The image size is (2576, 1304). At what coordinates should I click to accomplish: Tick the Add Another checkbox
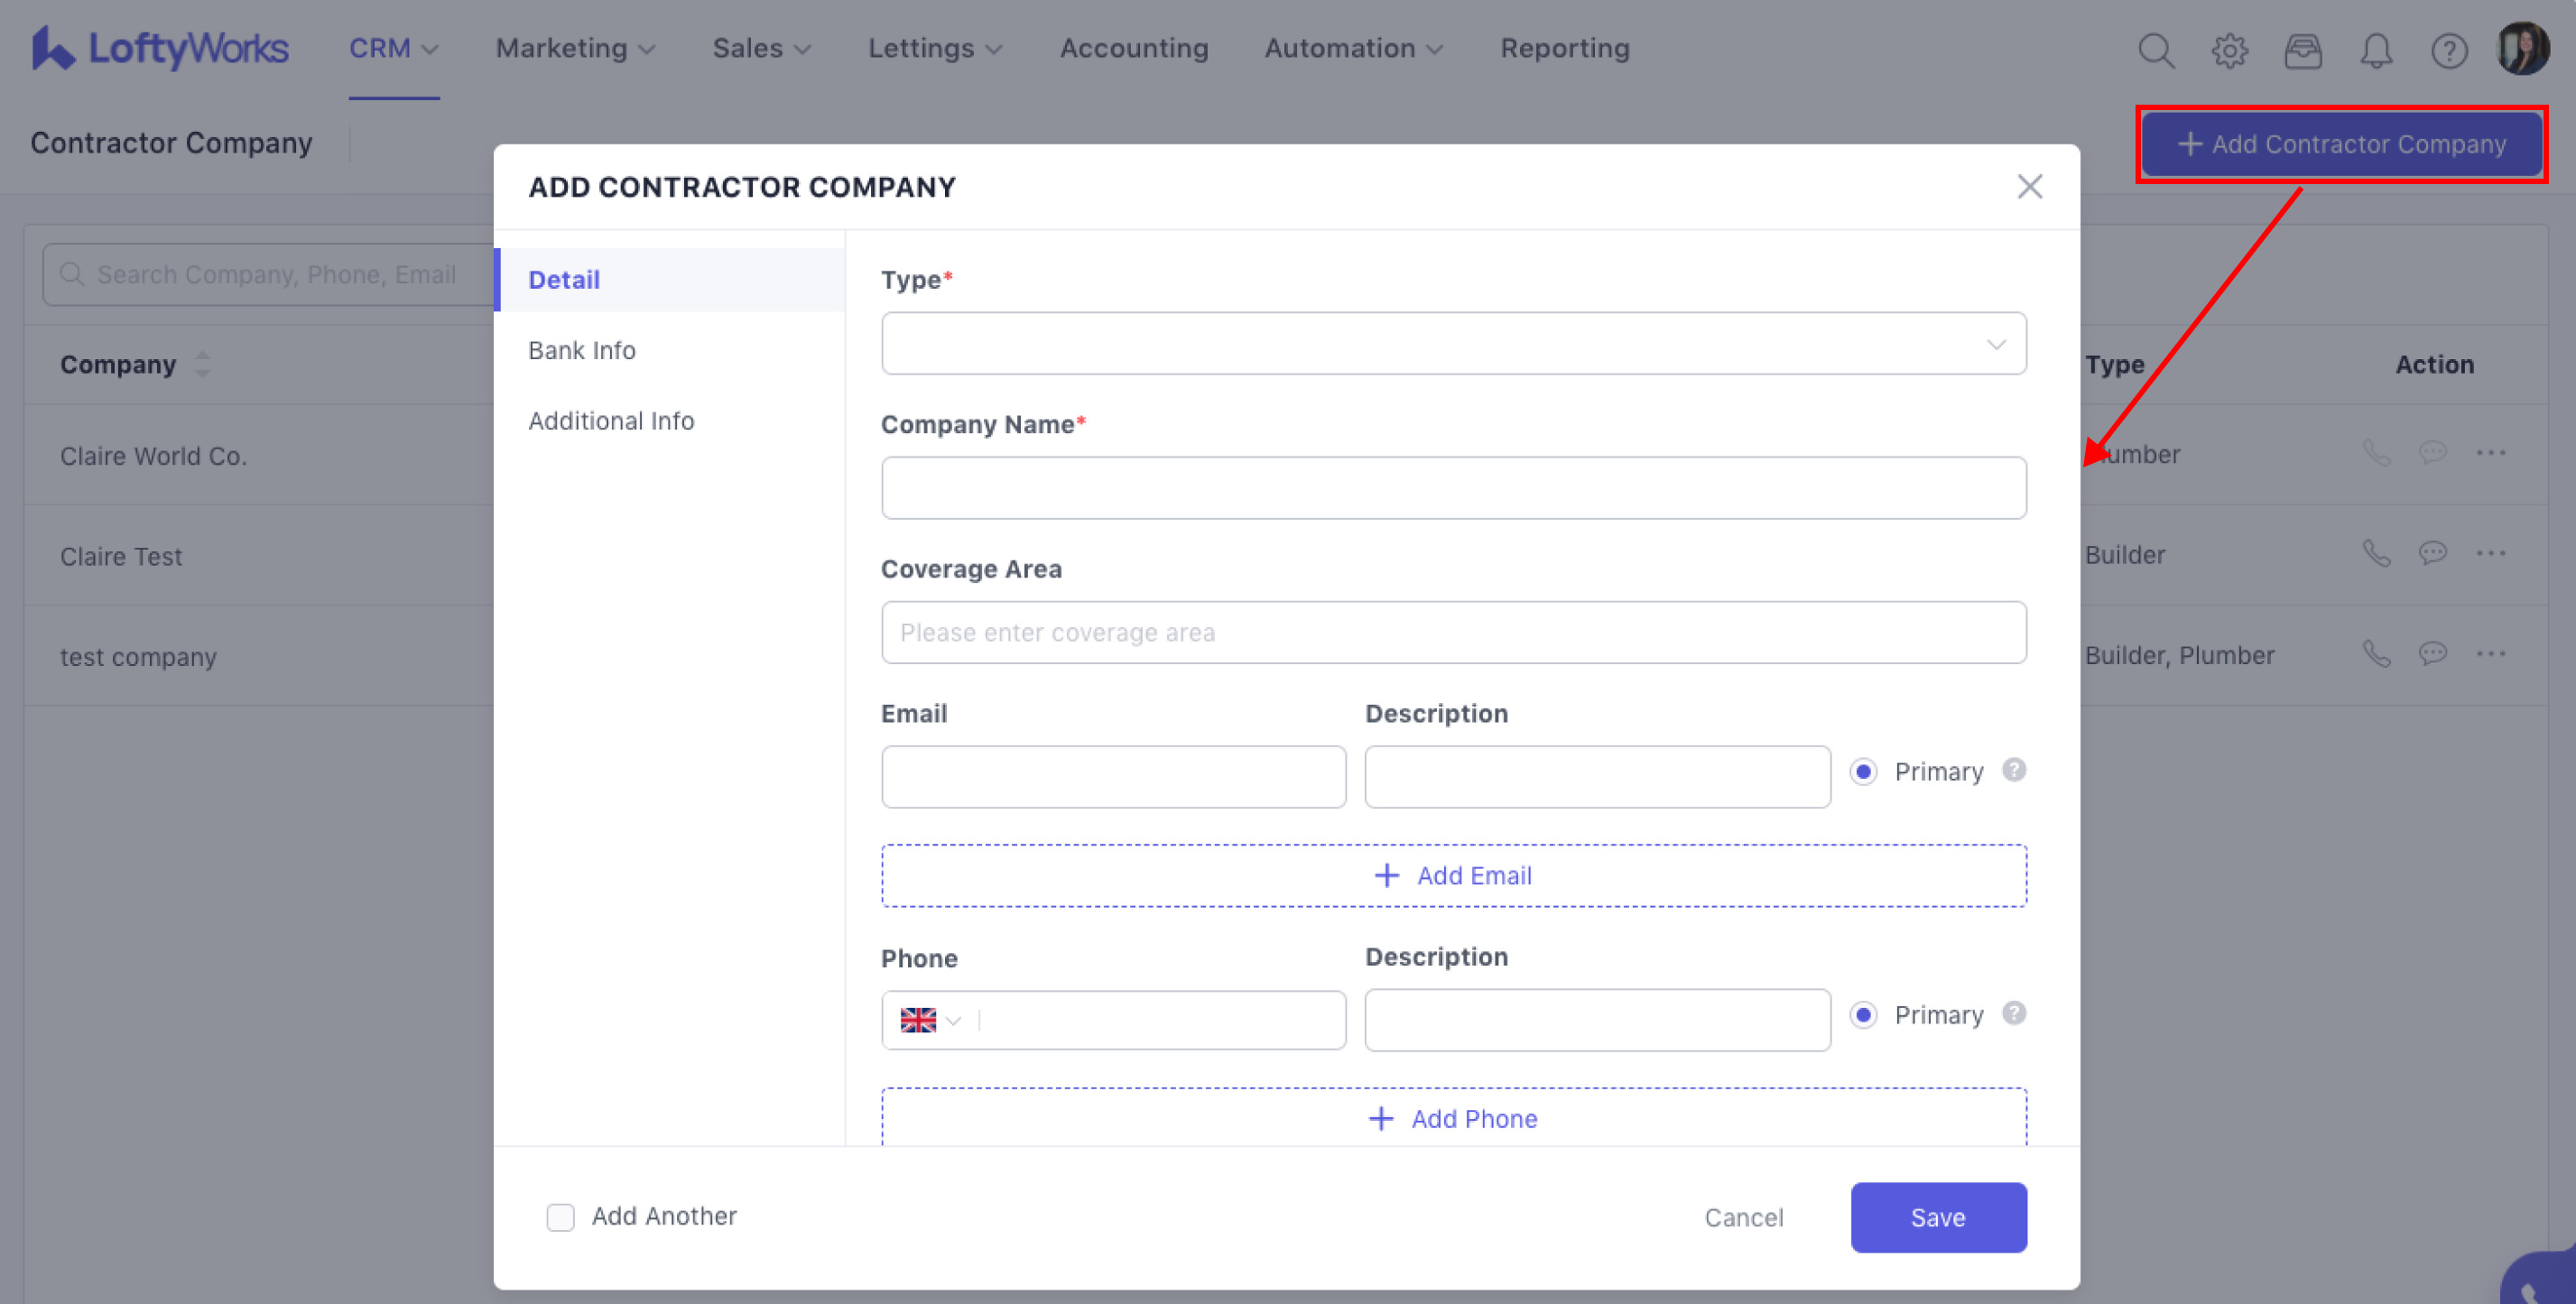560,1217
